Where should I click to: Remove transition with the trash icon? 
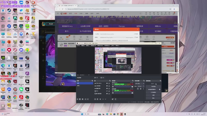(x=141, y=89)
